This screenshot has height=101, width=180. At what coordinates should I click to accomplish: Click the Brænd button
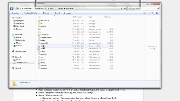tap(57, 13)
